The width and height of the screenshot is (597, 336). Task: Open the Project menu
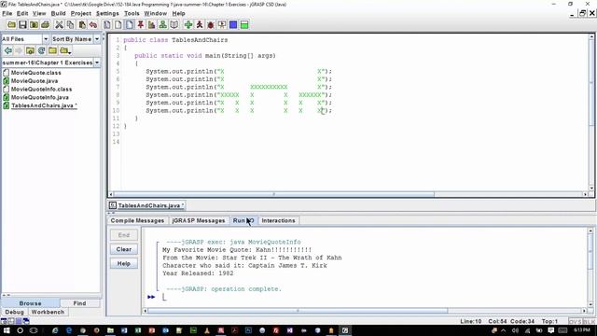click(81, 13)
